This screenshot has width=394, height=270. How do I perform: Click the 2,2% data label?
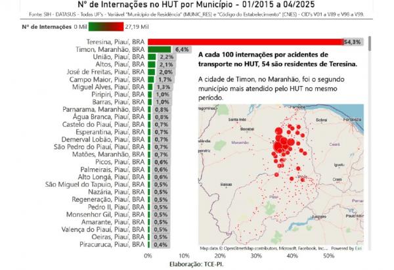click(167, 57)
